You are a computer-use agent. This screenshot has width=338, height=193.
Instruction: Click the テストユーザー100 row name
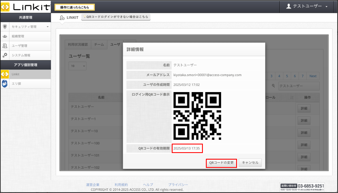85,143
